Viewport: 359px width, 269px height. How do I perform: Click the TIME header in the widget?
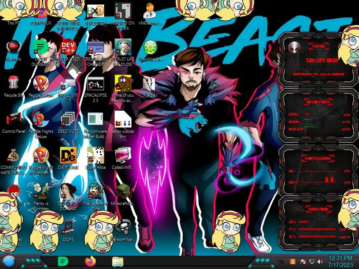coord(318,47)
